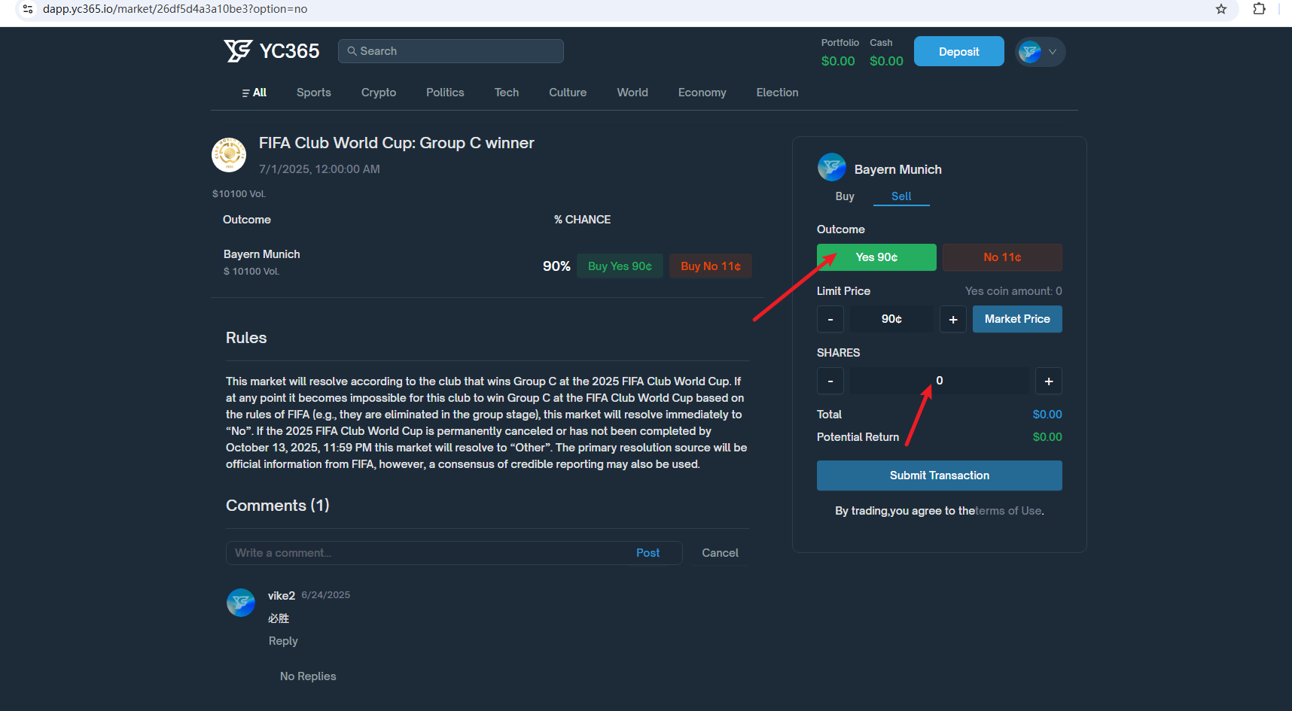1292x711 pixels.
Task: Click Buy No 11¢ button
Action: click(x=711, y=266)
